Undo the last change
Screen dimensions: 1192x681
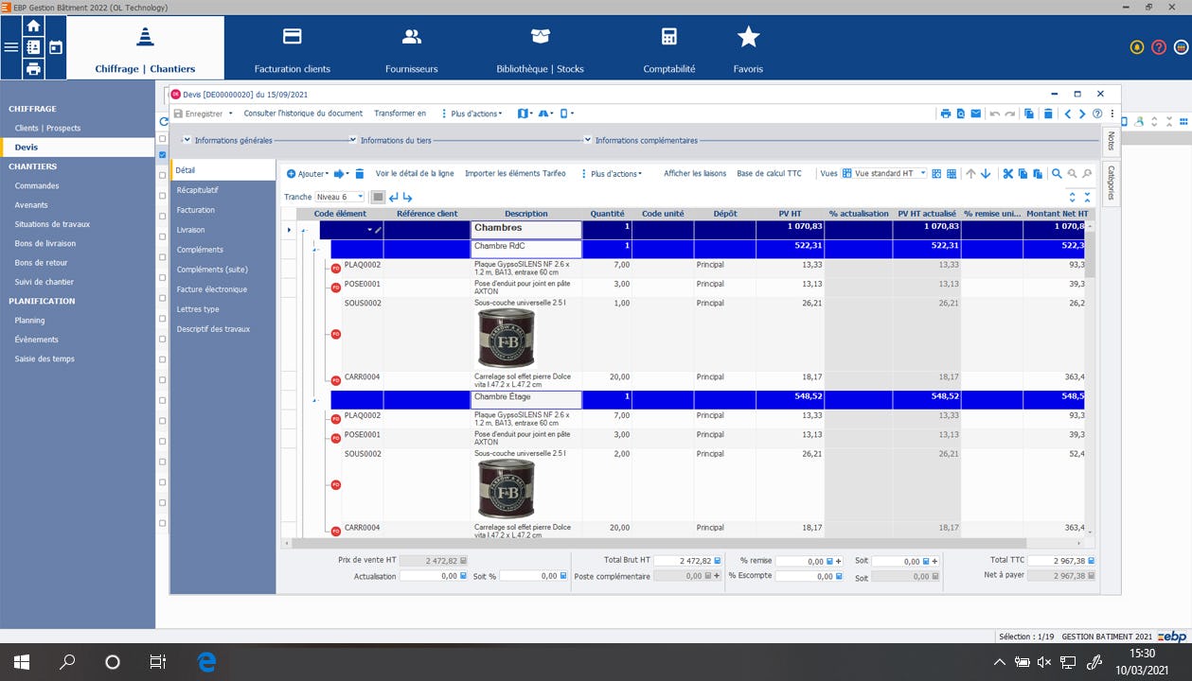994,113
